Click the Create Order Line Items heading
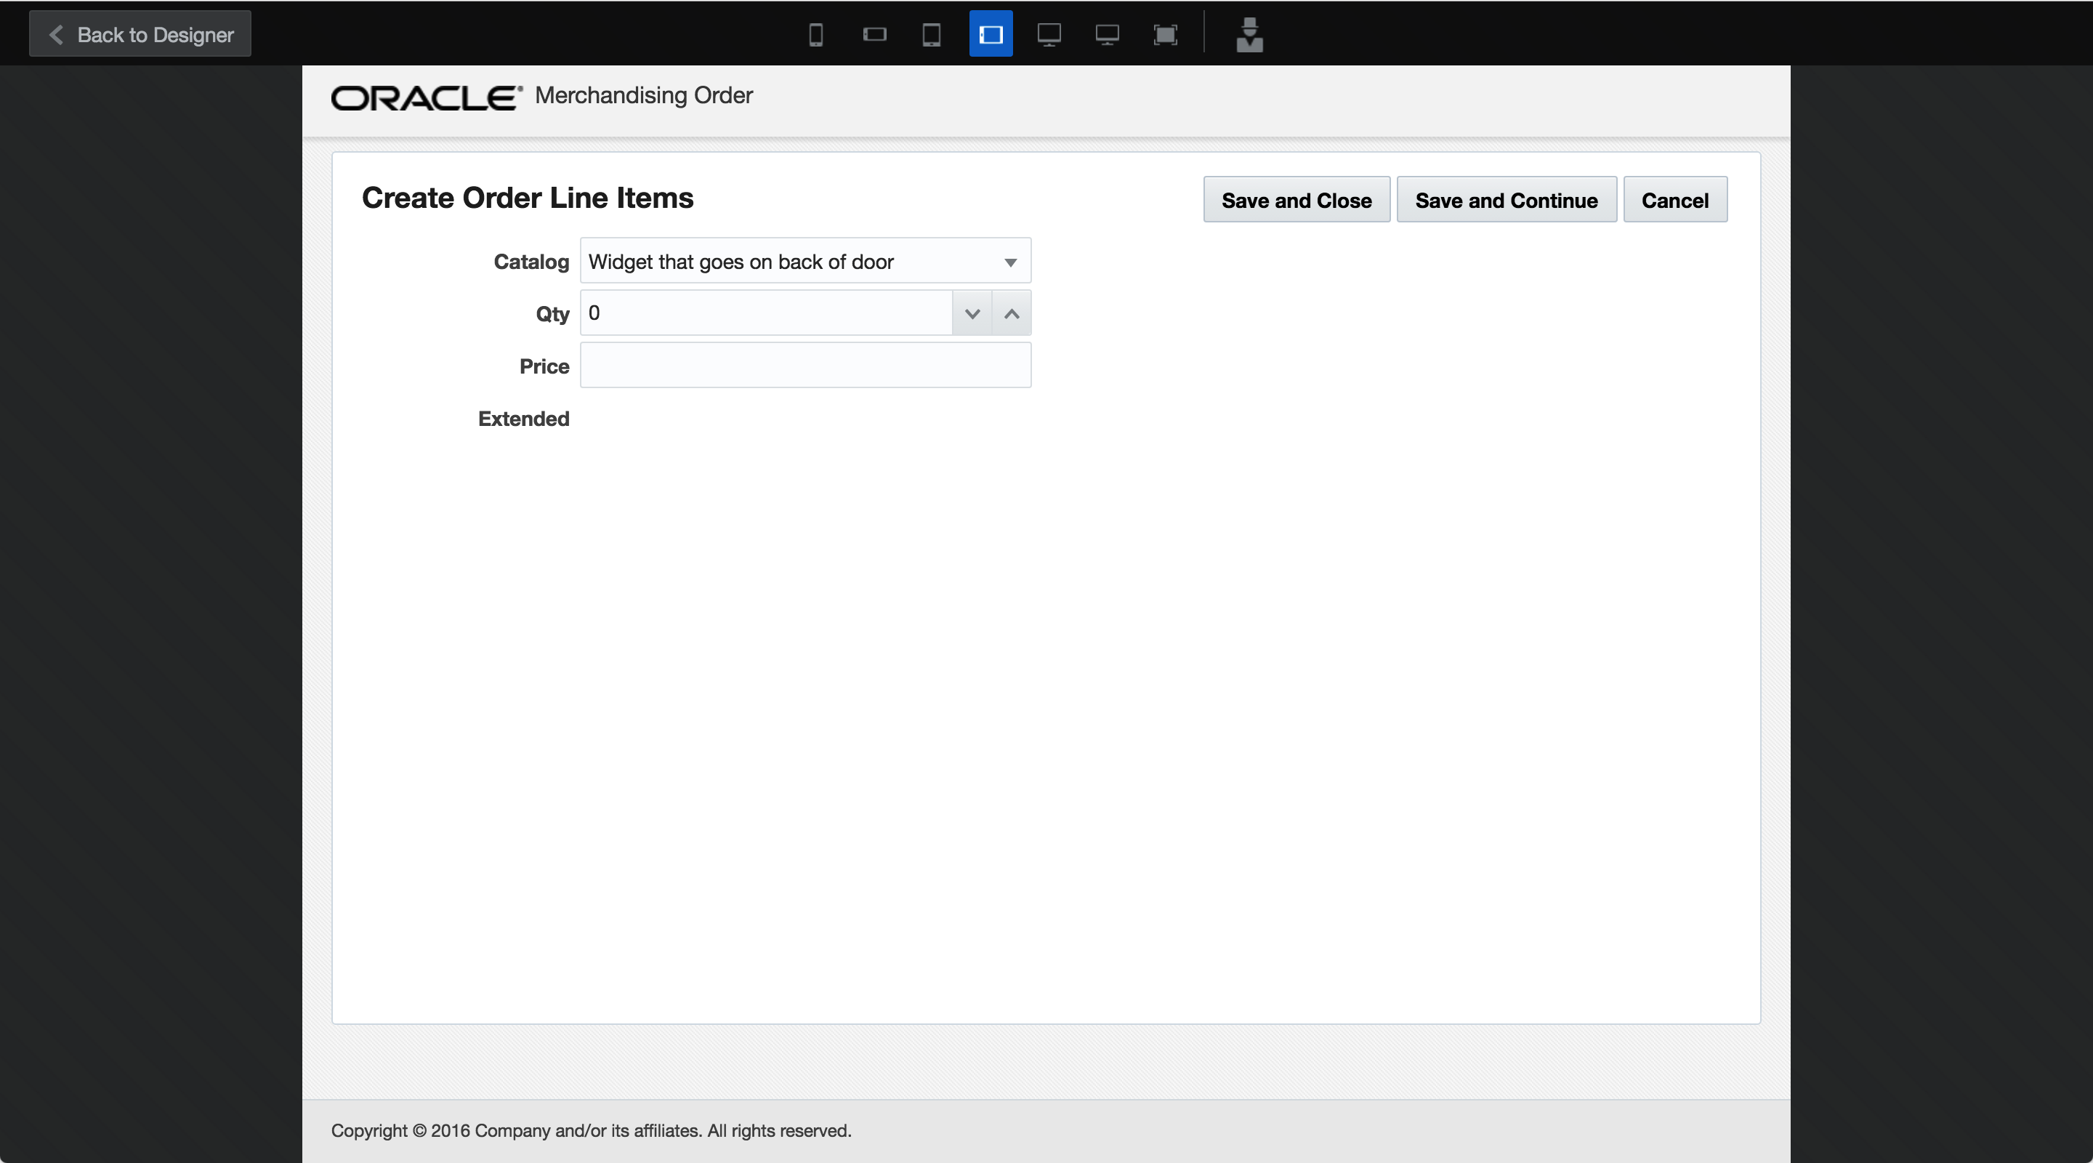2093x1163 pixels. [528, 198]
